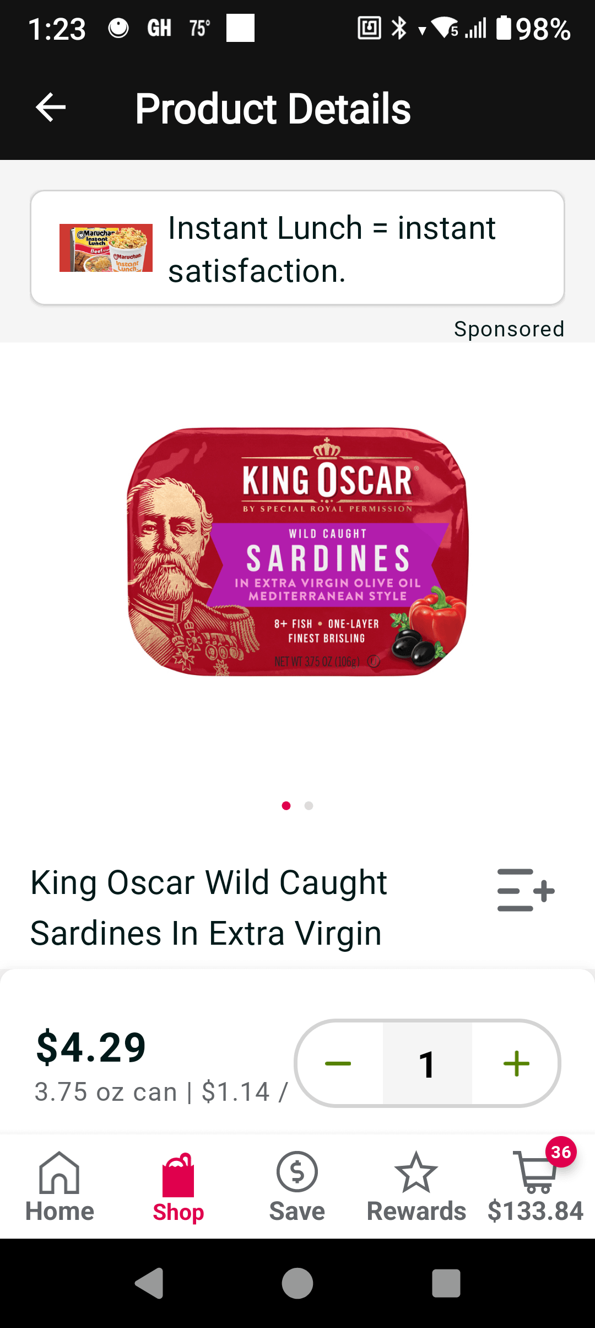
Task: Tap the Android recent apps square button
Action: click(x=446, y=1283)
